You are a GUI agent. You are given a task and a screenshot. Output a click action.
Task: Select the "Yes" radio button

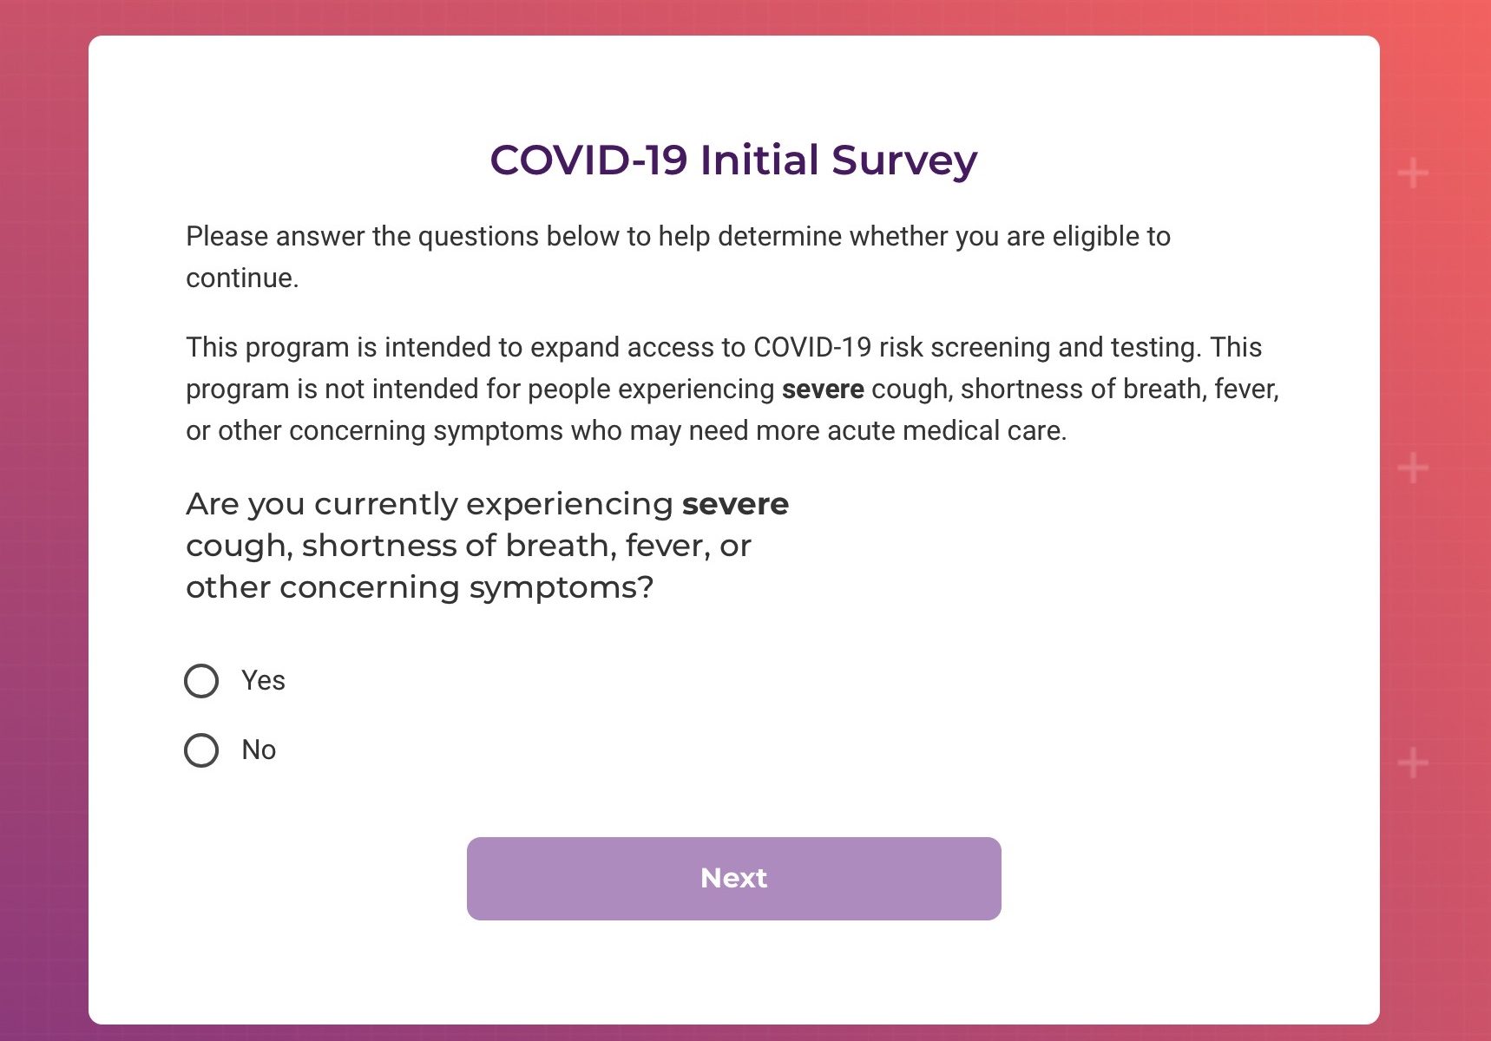pyautogui.click(x=201, y=681)
